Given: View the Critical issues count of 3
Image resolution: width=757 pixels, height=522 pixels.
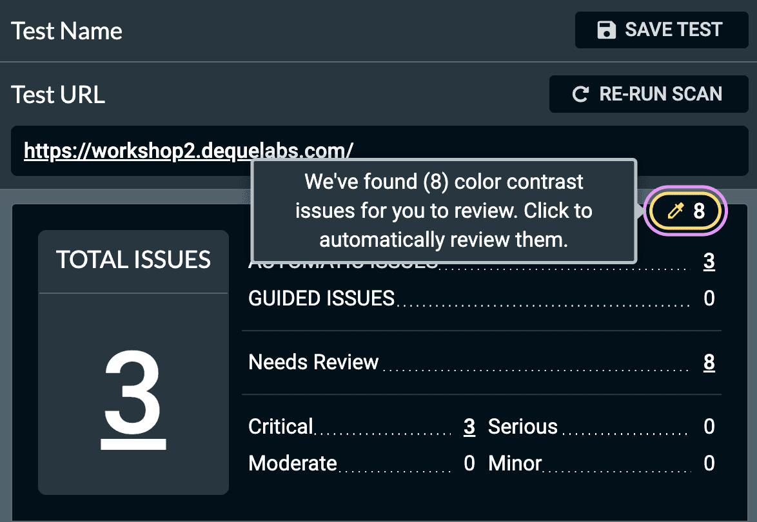Looking at the screenshot, I should coord(469,427).
